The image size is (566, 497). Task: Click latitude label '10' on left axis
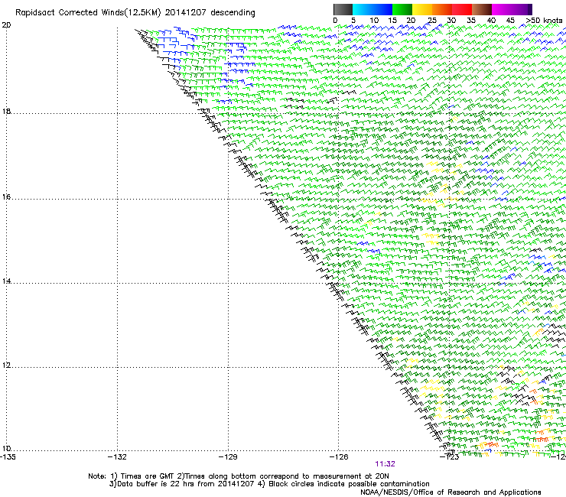click(6, 449)
